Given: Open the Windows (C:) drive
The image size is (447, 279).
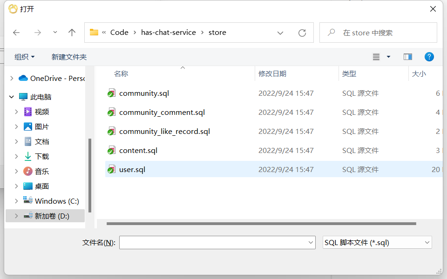Looking at the screenshot, I should [51, 201].
